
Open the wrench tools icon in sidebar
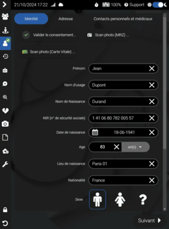(5, 164)
